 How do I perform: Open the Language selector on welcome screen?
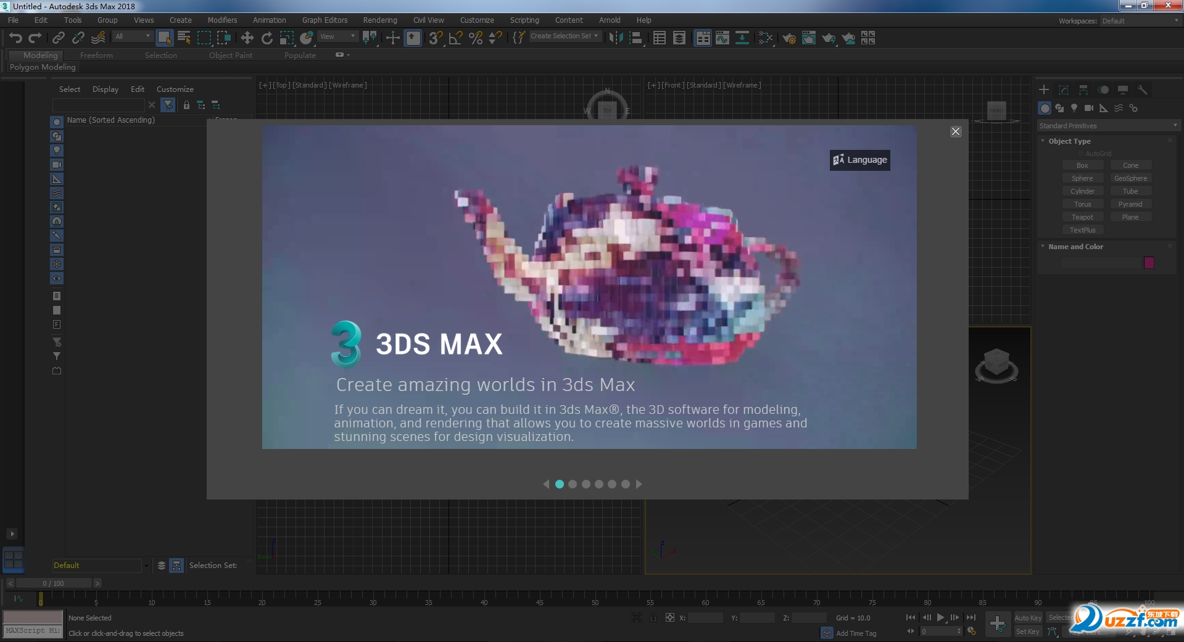pos(859,160)
